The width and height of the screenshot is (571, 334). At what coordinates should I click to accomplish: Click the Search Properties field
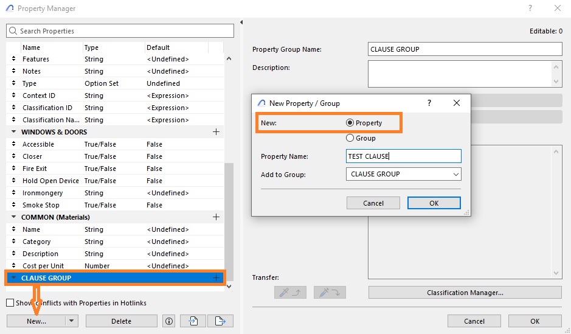point(120,31)
